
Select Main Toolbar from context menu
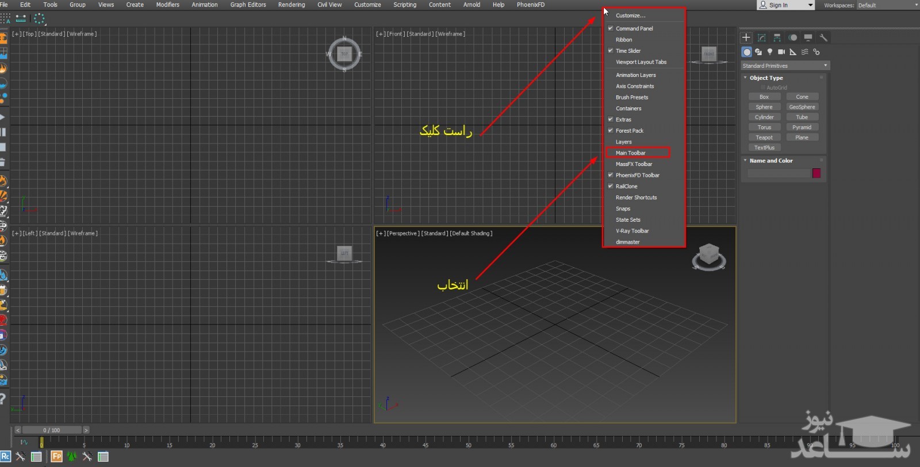(630, 153)
